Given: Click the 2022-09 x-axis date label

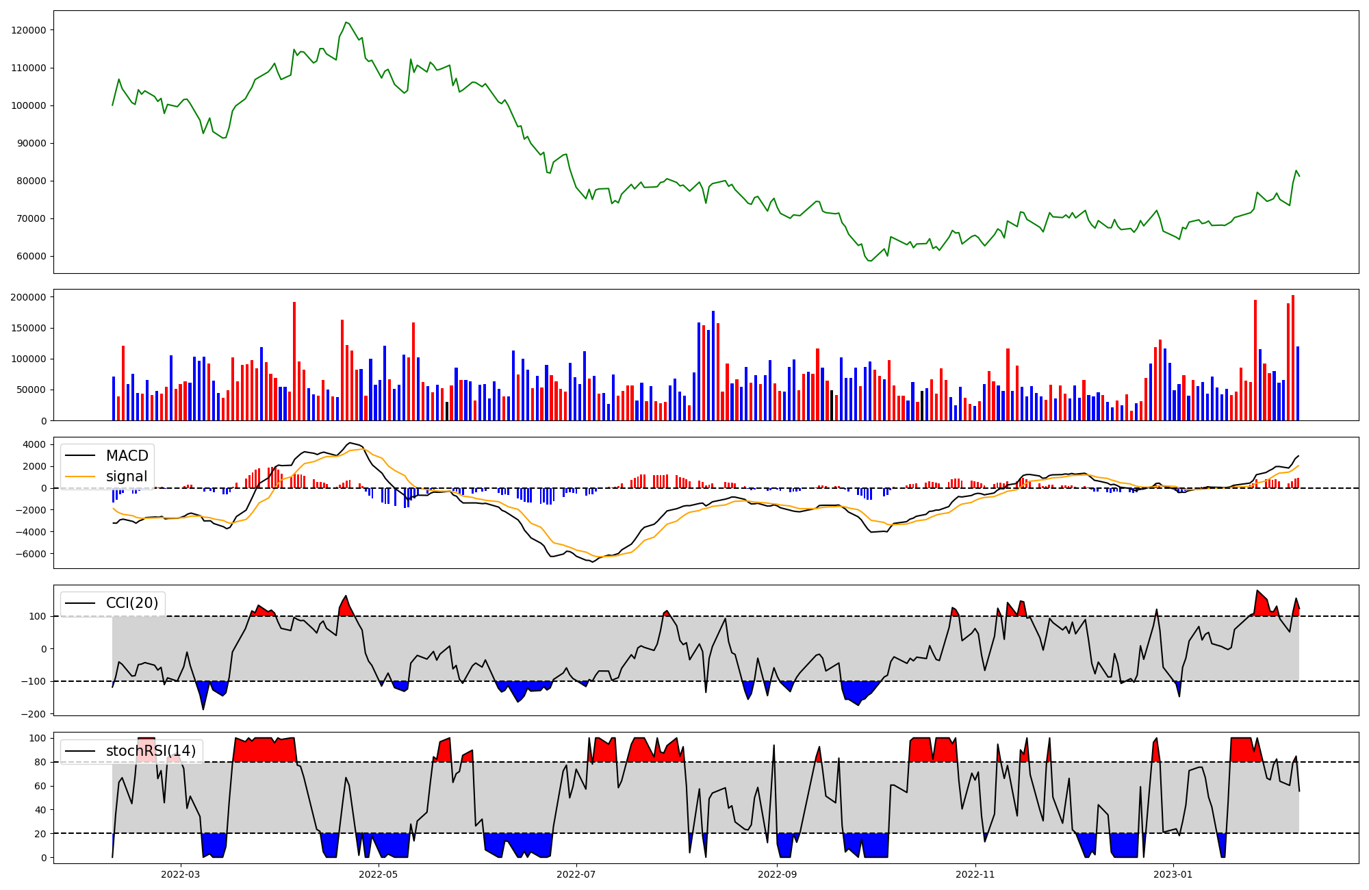Looking at the screenshot, I should pyautogui.click(x=778, y=874).
